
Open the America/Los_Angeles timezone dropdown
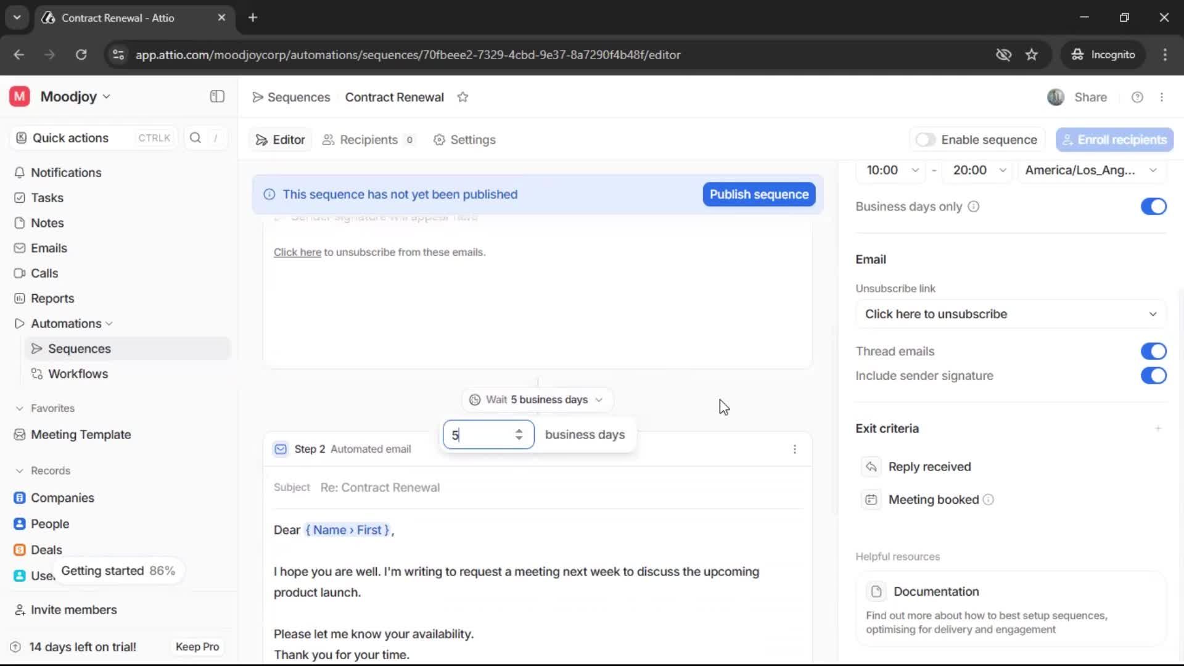click(x=1090, y=170)
